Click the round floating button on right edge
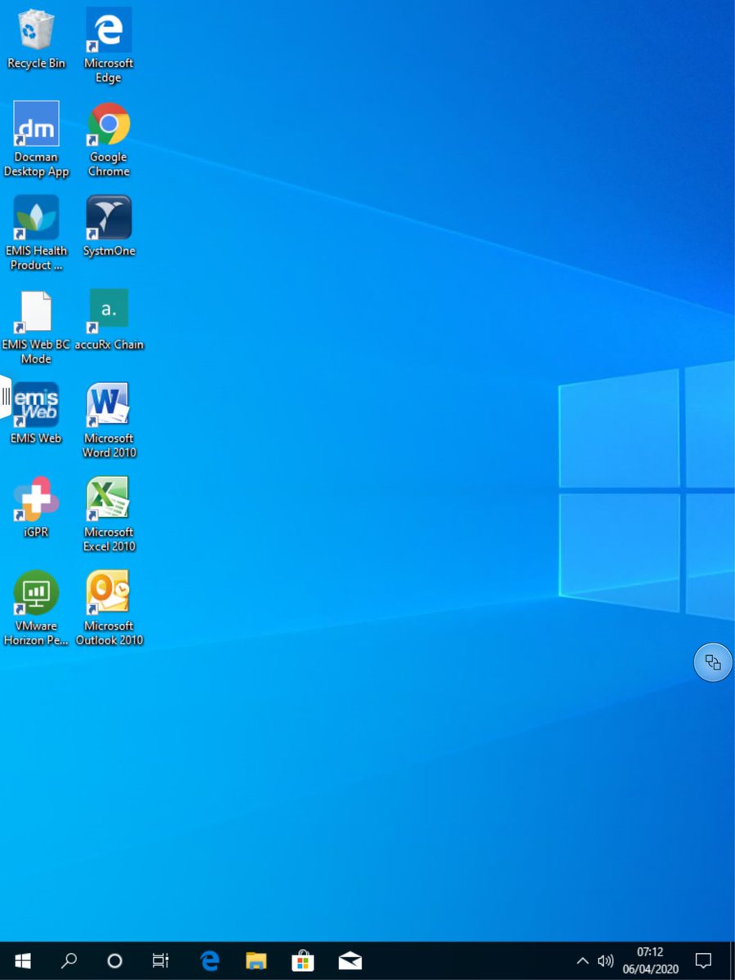The width and height of the screenshot is (735, 980). (x=713, y=661)
